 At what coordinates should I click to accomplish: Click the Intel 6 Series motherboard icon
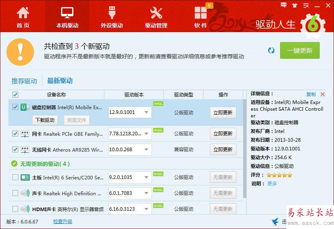tap(25, 177)
